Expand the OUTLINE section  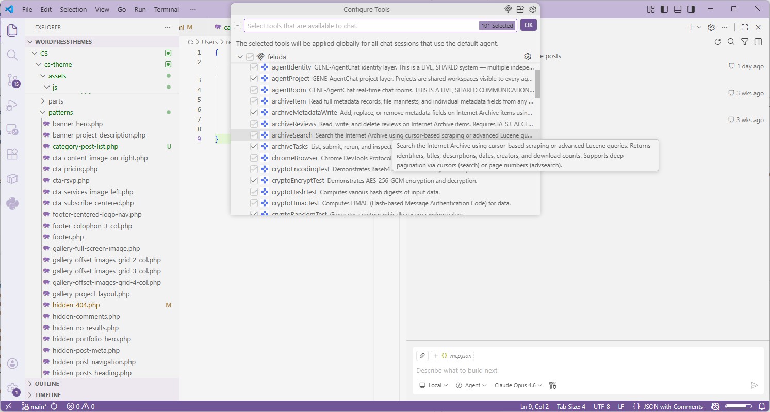point(45,383)
